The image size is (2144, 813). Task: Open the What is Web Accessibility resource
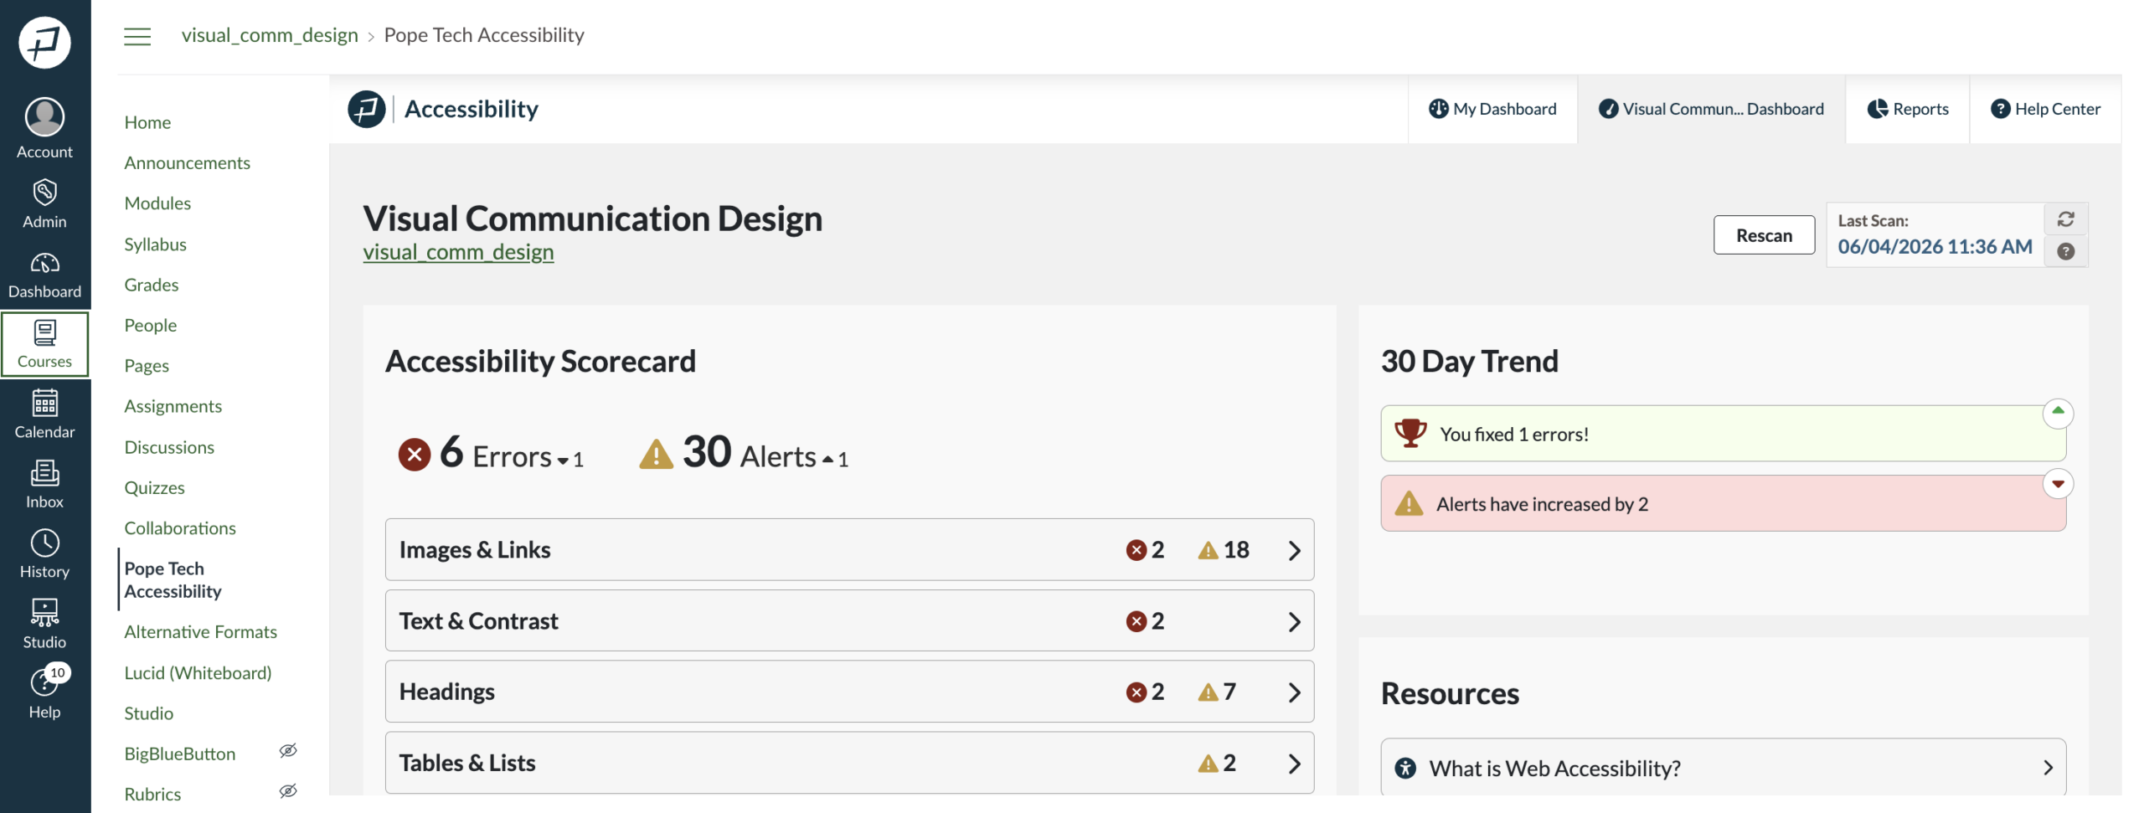click(x=1724, y=768)
